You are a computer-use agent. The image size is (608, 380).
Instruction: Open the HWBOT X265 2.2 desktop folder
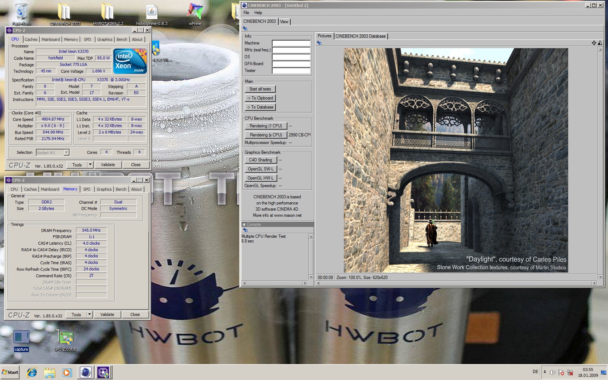pos(108,14)
